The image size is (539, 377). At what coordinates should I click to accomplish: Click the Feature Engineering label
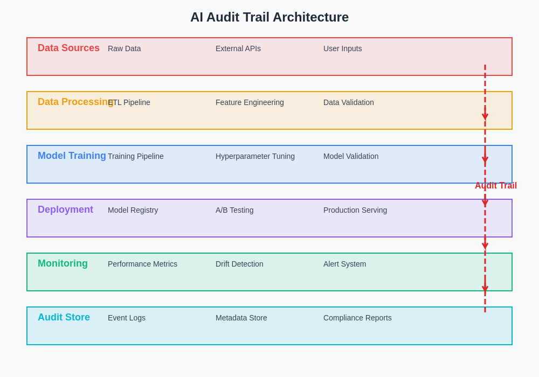(250, 102)
